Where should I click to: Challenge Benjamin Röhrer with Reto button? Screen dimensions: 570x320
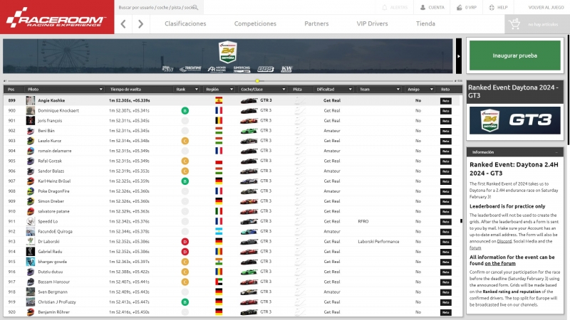[x=446, y=312]
